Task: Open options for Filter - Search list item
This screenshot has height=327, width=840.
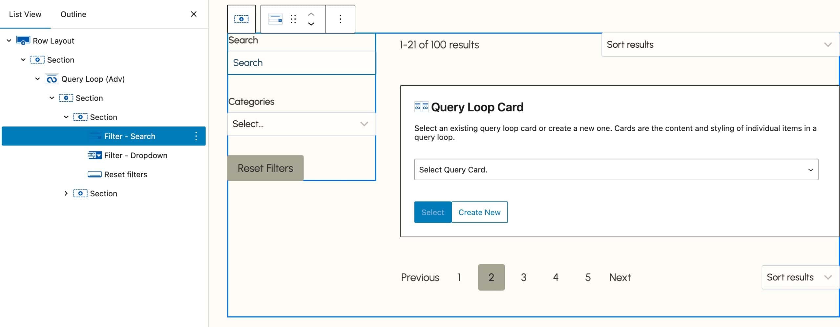Action: click(x=196, y=136)
